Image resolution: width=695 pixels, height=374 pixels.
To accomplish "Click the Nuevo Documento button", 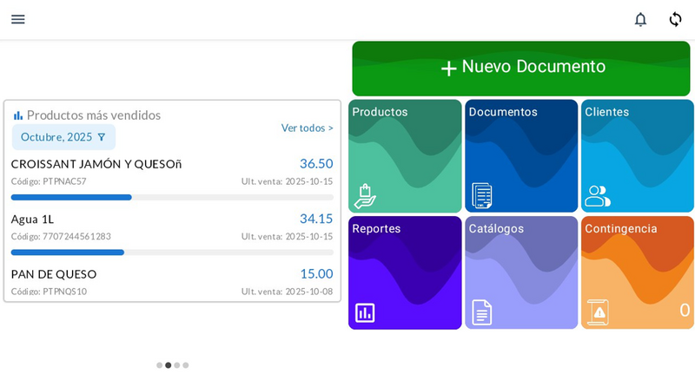I will click(x=521, y=68).
